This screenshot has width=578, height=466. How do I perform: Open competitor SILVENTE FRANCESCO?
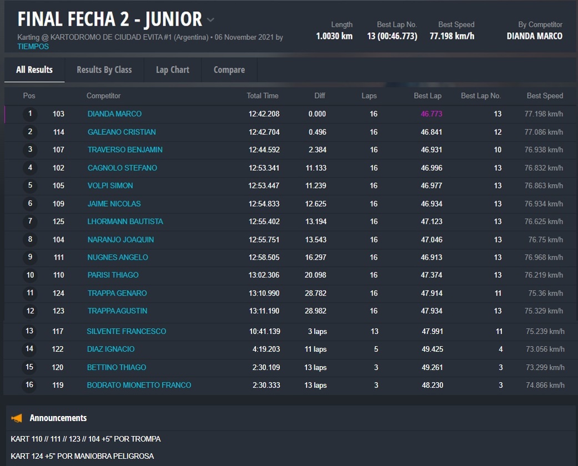pyautogui.click(x=126, y=331)
